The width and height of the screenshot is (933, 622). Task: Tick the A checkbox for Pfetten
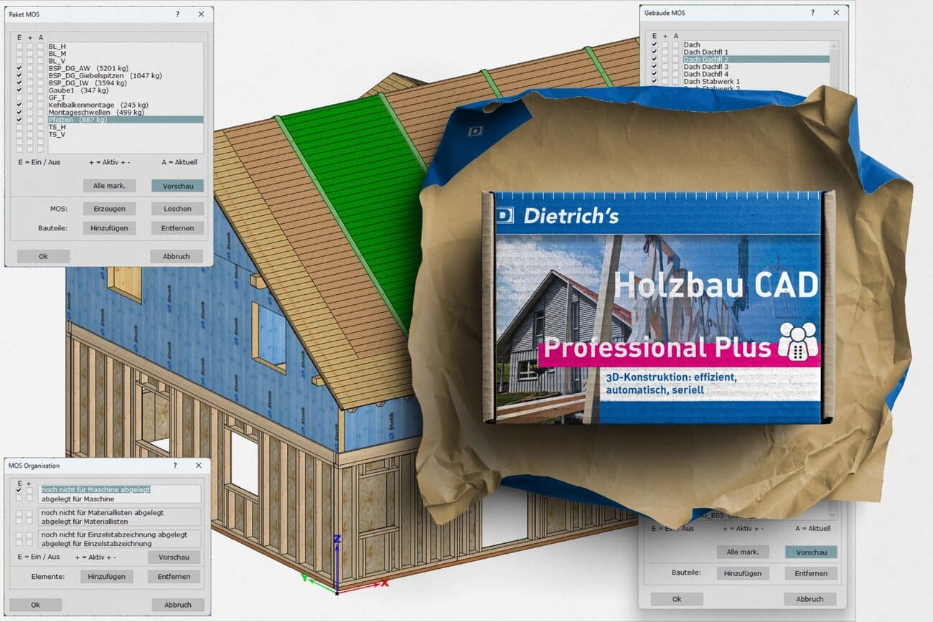click(x=41, y=120)
